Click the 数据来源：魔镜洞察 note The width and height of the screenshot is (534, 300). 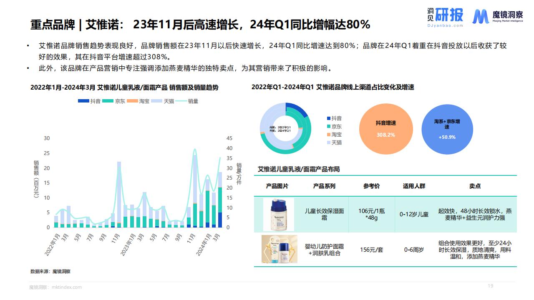click(50, 271)
